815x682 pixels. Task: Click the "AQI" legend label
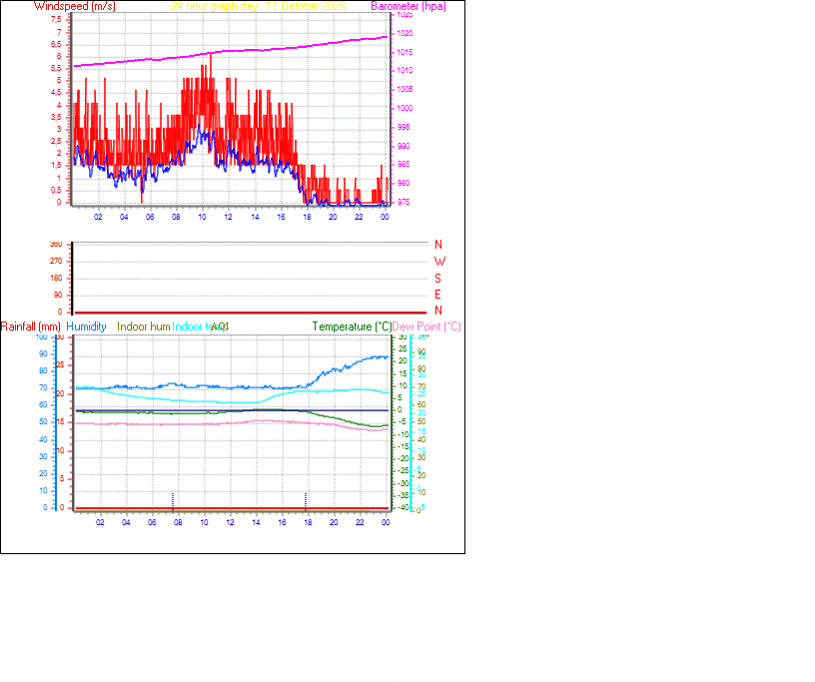(220, 327)
